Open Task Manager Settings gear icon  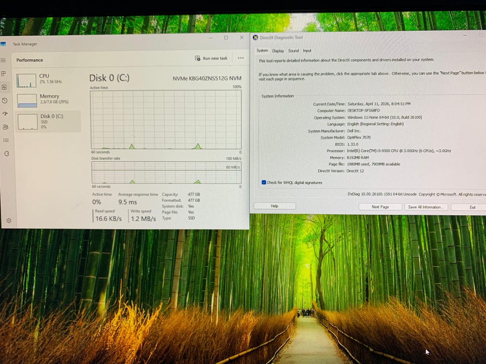pos(9,221)
